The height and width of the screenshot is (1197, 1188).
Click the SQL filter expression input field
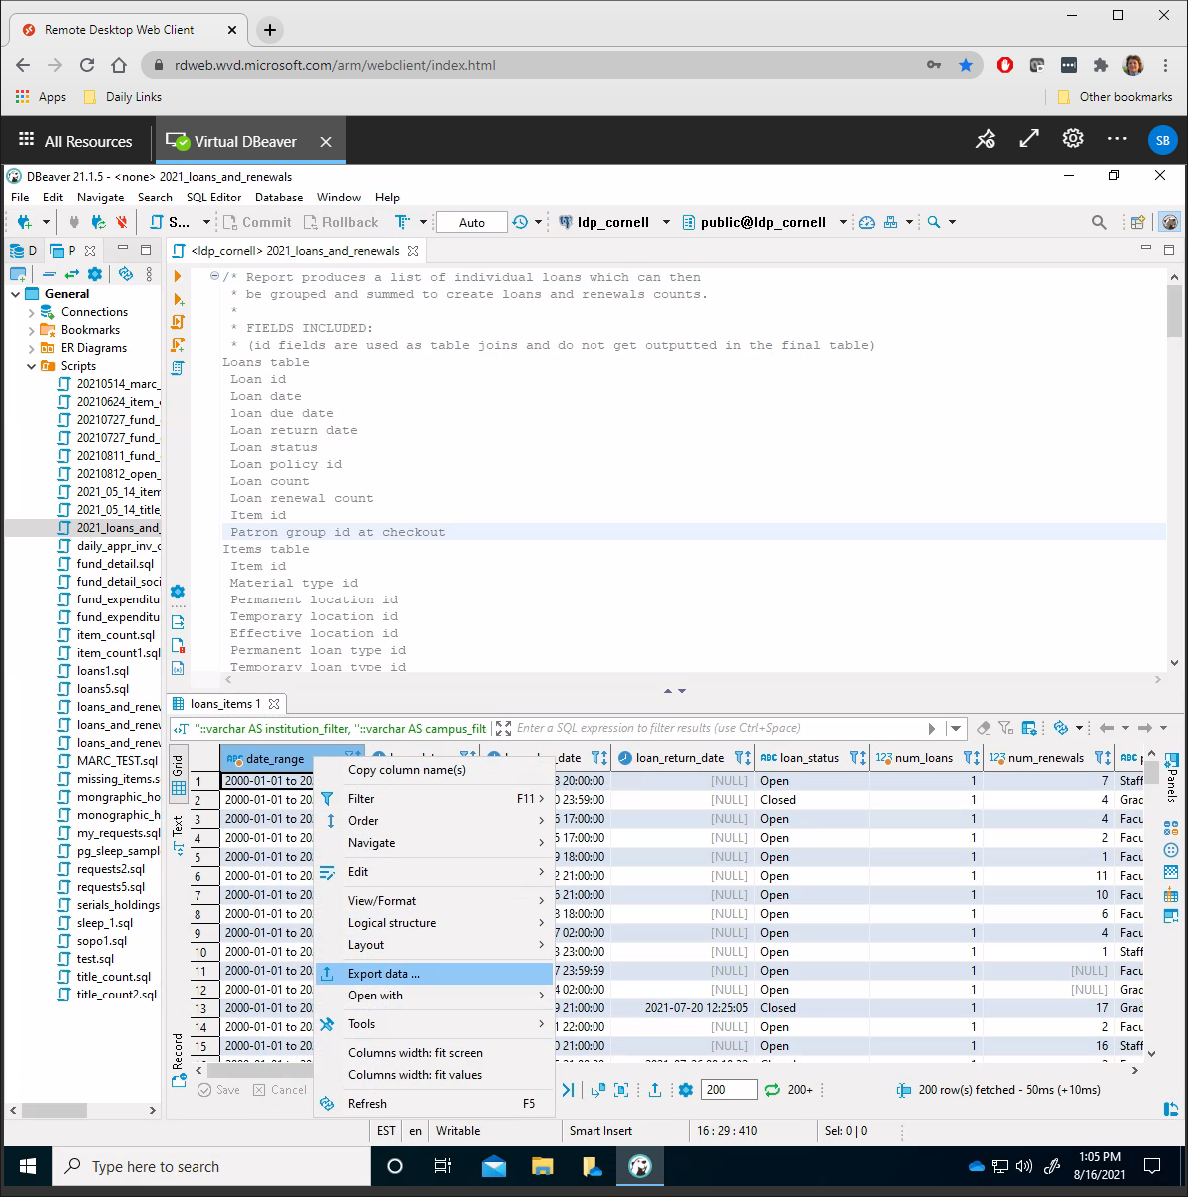tap(719, 728)
